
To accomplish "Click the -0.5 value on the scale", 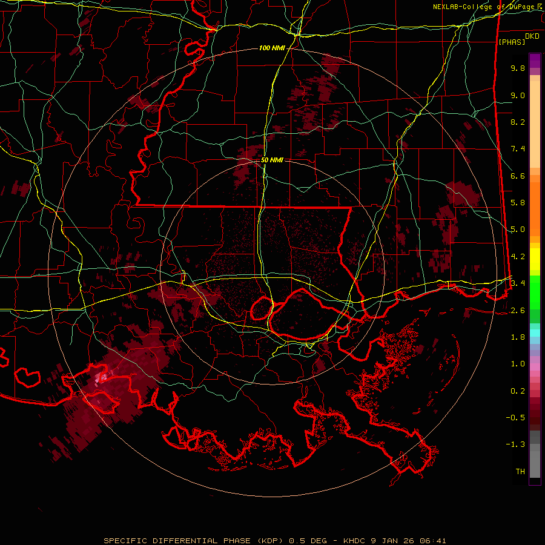I will [515, 418].
